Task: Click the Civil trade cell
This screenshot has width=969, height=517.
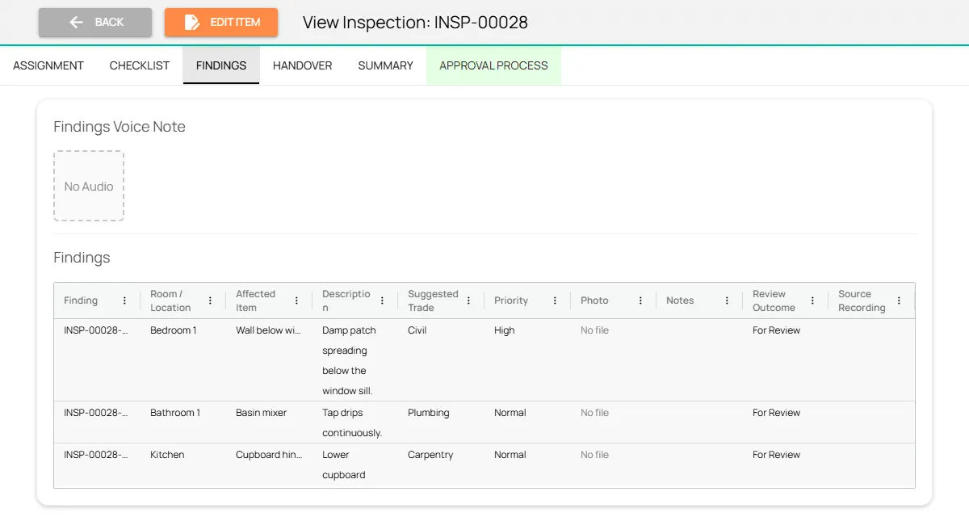Action: pyautogui.click(x=417, y=330)
